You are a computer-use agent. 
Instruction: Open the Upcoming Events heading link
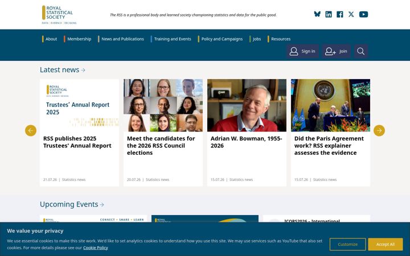coord(72,204)
